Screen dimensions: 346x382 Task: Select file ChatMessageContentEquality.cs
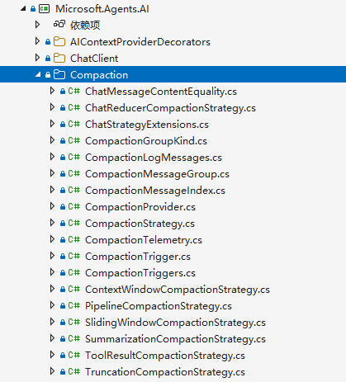pos(161,92)
